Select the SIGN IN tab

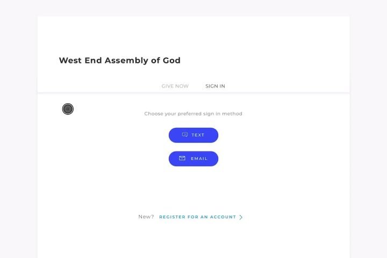[x=215, y=86]
